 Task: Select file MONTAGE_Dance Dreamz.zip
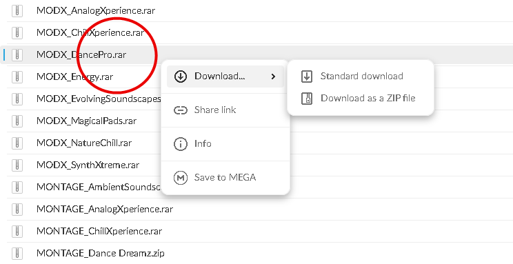point(101,253)
